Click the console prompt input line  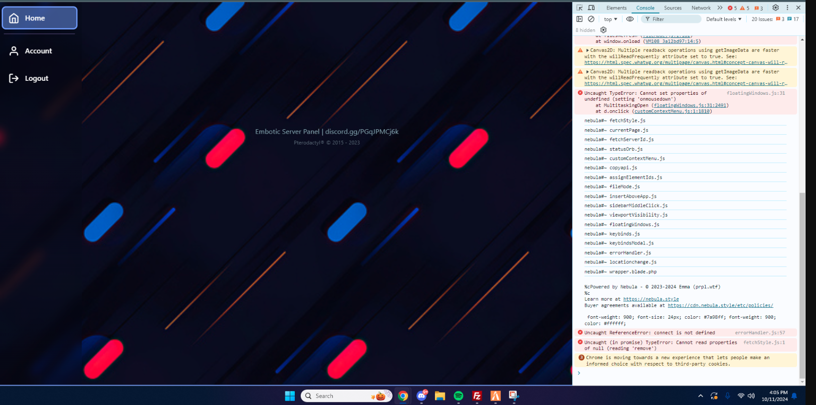click(686, 373)
